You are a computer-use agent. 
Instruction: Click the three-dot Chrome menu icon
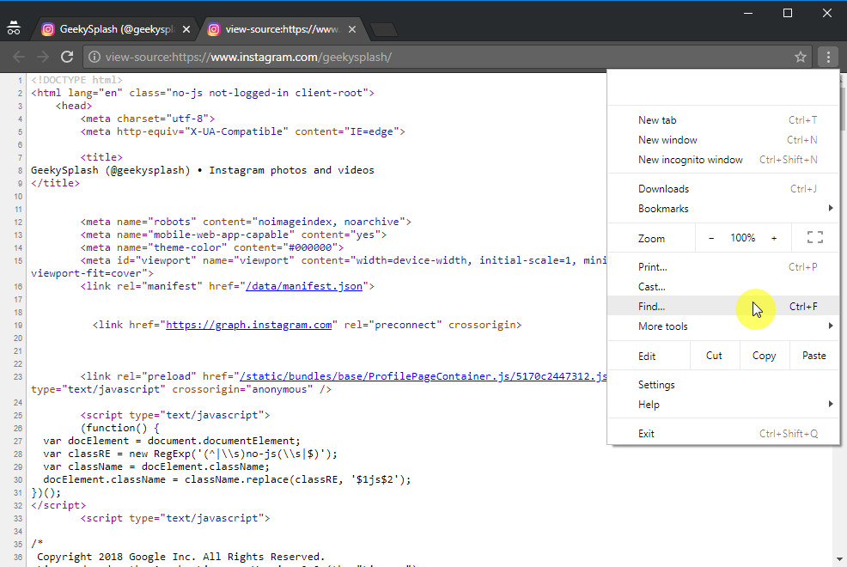tap(828, 57)
